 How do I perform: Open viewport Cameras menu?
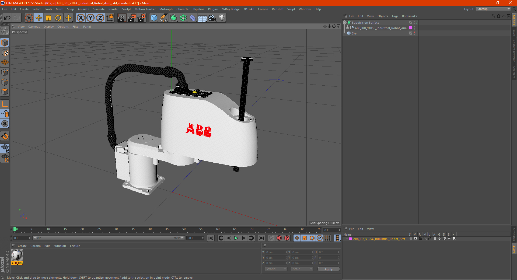pos(34,27)
